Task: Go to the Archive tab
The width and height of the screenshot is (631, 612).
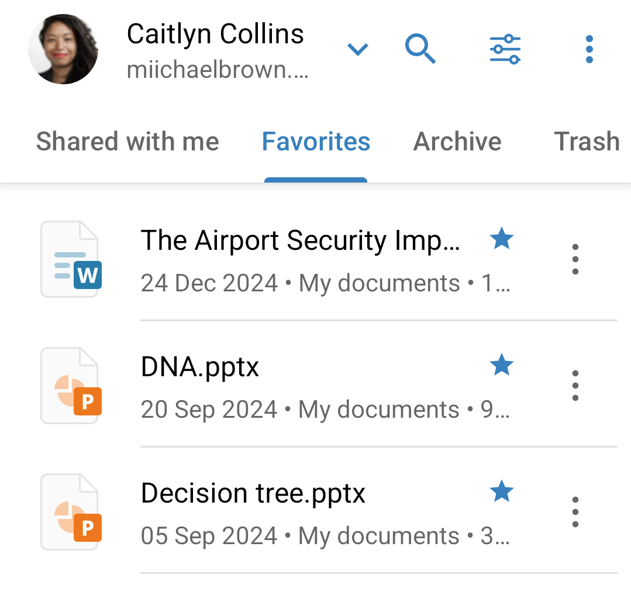Action: (457, 142)
